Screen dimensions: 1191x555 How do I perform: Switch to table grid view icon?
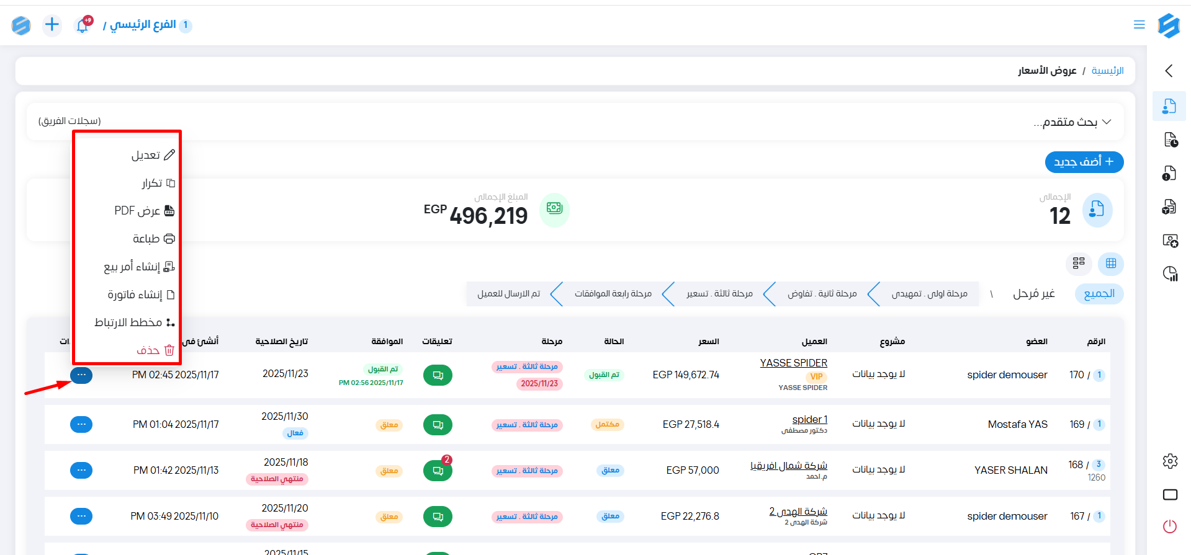tap(1110, 264)
